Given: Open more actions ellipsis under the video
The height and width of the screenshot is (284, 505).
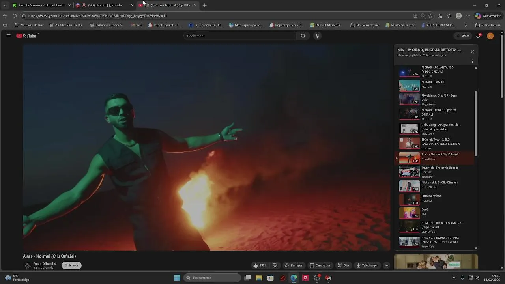Looking at the screenshot, I should pyautogui.click(x=386, y=265).
